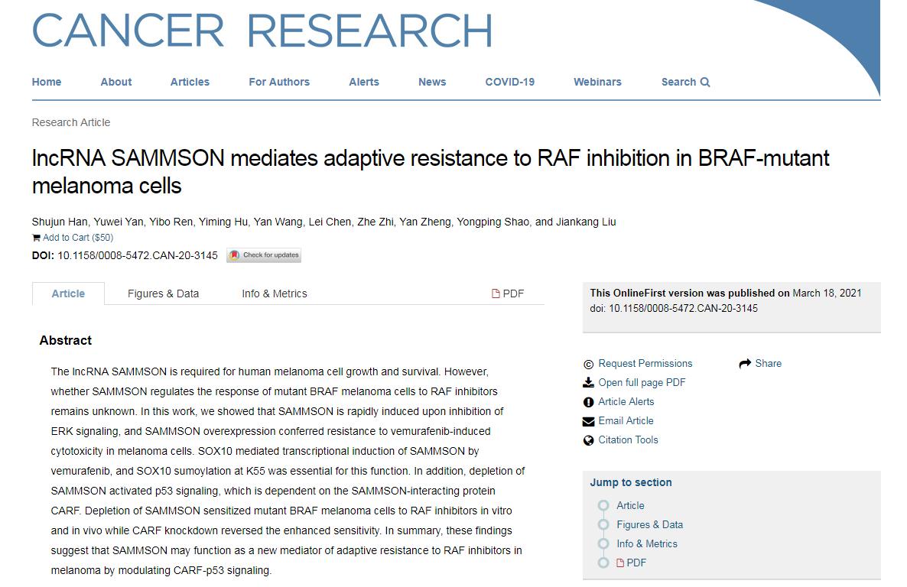This screenshot has height=587, width=907.
Task: Select the Article tab
Action: 68,293
